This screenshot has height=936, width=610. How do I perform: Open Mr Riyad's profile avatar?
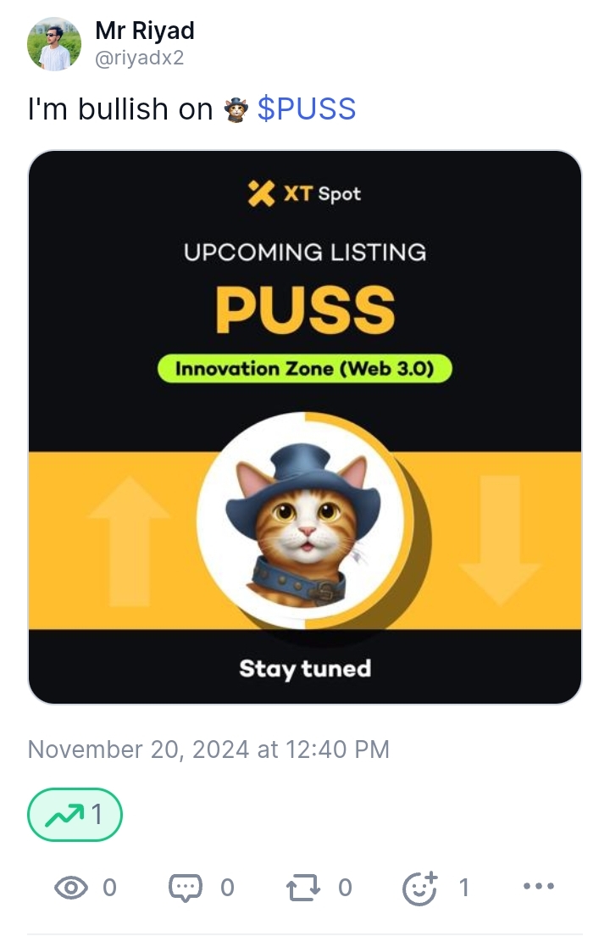[54, 43]
